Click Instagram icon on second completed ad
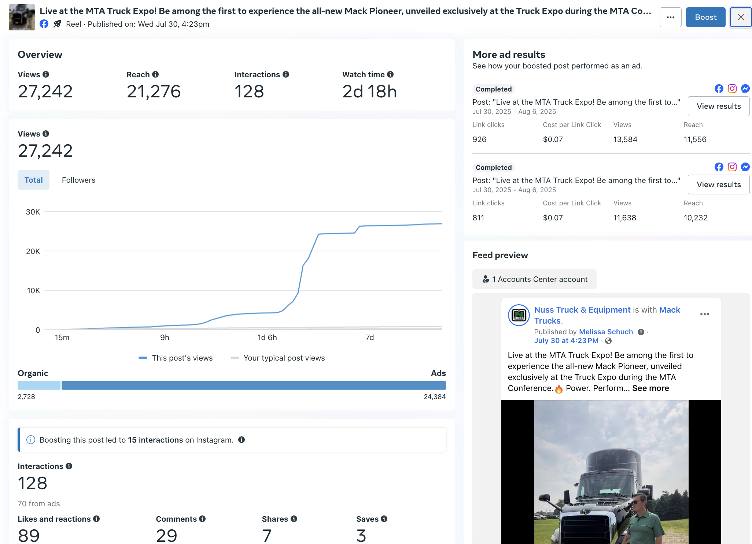The height and width of the screenshot is (544, 752). coord(732,167)
